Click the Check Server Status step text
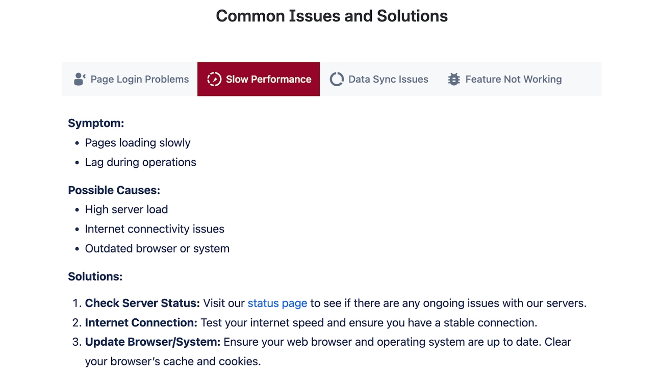This screenshot has width=661, height=384. (x=142, y=303)
